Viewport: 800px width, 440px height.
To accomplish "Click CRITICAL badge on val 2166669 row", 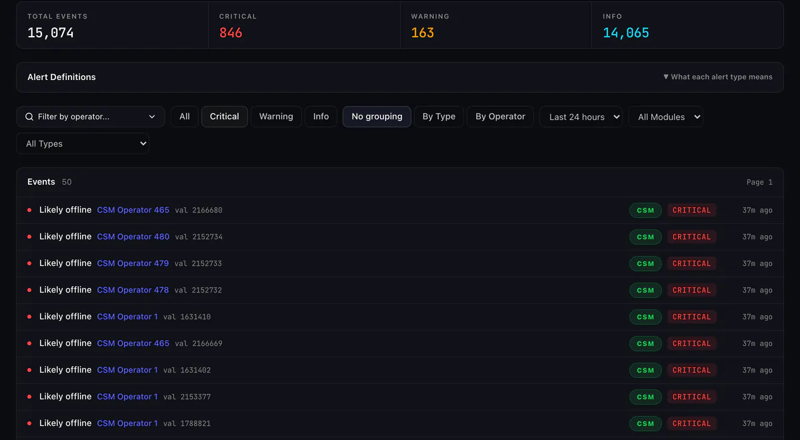I will pos(692,343).
